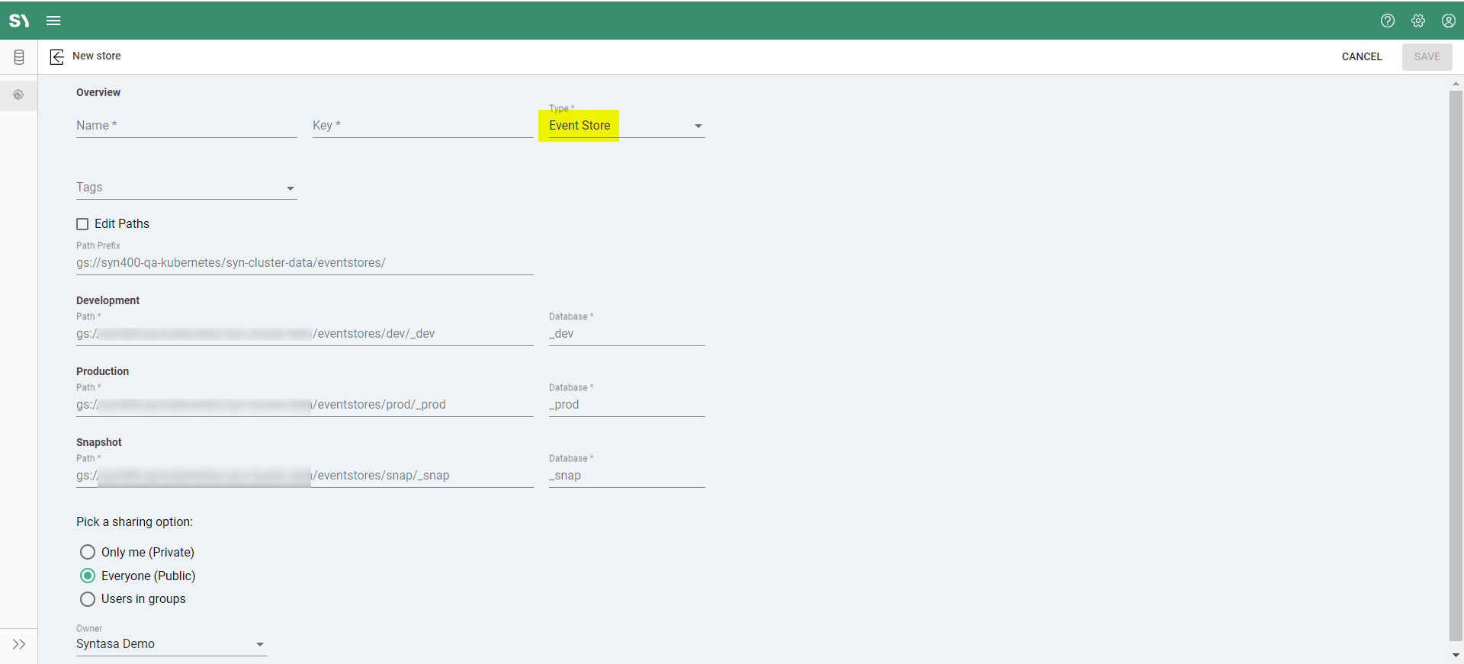Open the settings gear in top bar
This screenshot has width=1464, height=664.
pyautogui.click(x=1418, y=21)
